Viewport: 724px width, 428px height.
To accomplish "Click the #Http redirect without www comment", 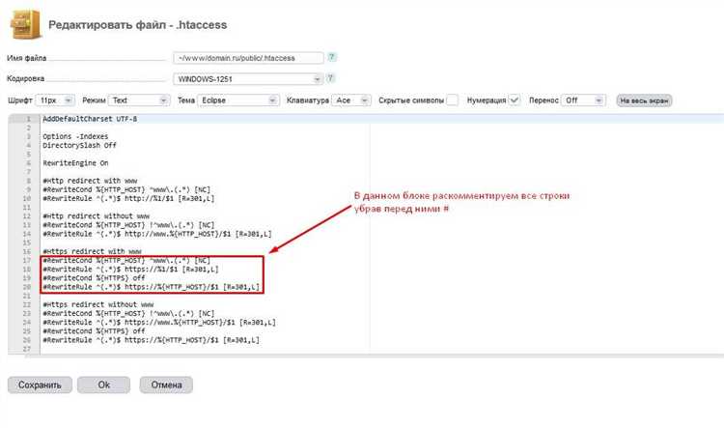I will tap(96, 216).
